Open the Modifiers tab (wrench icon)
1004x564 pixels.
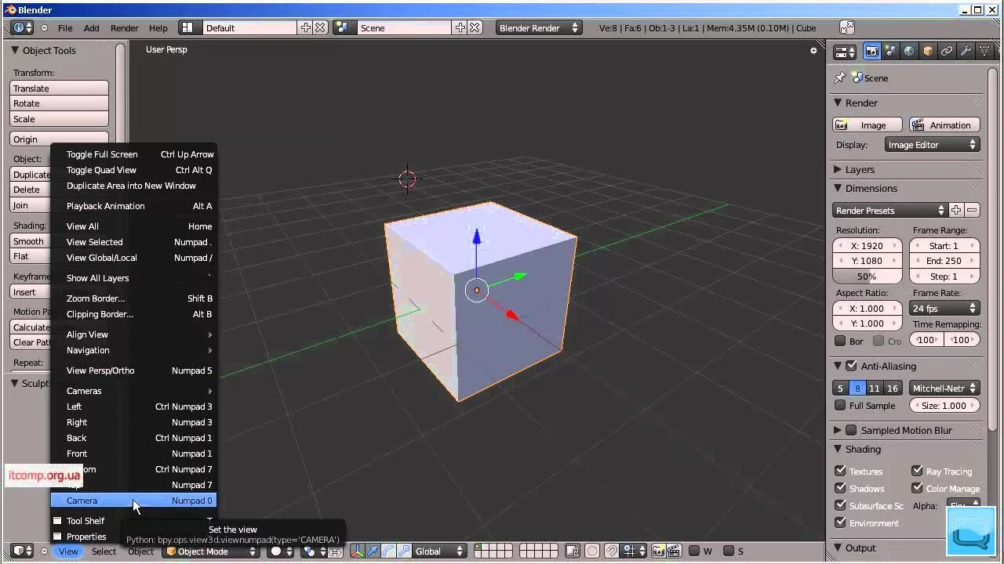[966, 51]
